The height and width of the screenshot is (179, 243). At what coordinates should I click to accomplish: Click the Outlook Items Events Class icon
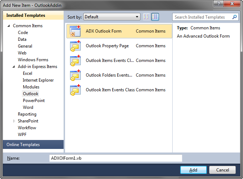[75, 61]
